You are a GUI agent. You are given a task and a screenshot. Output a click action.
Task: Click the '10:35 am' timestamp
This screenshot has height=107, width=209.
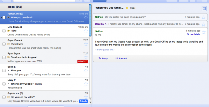(83, 27)
